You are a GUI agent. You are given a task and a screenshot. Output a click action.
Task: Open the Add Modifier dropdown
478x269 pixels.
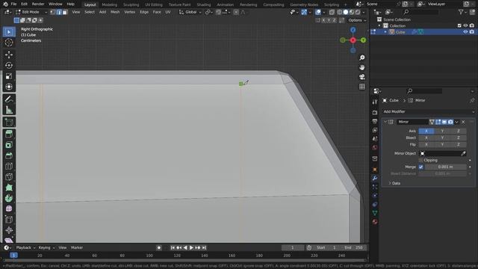coord(428,111)
